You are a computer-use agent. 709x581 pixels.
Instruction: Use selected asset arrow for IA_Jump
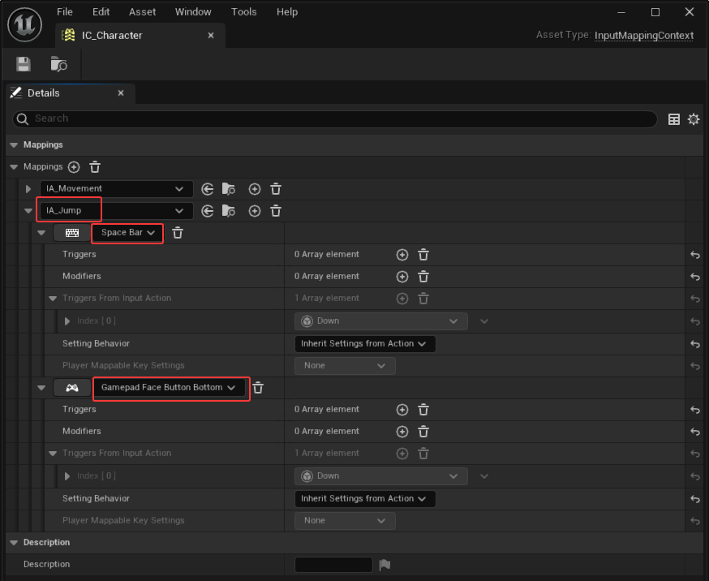(208, 211)
